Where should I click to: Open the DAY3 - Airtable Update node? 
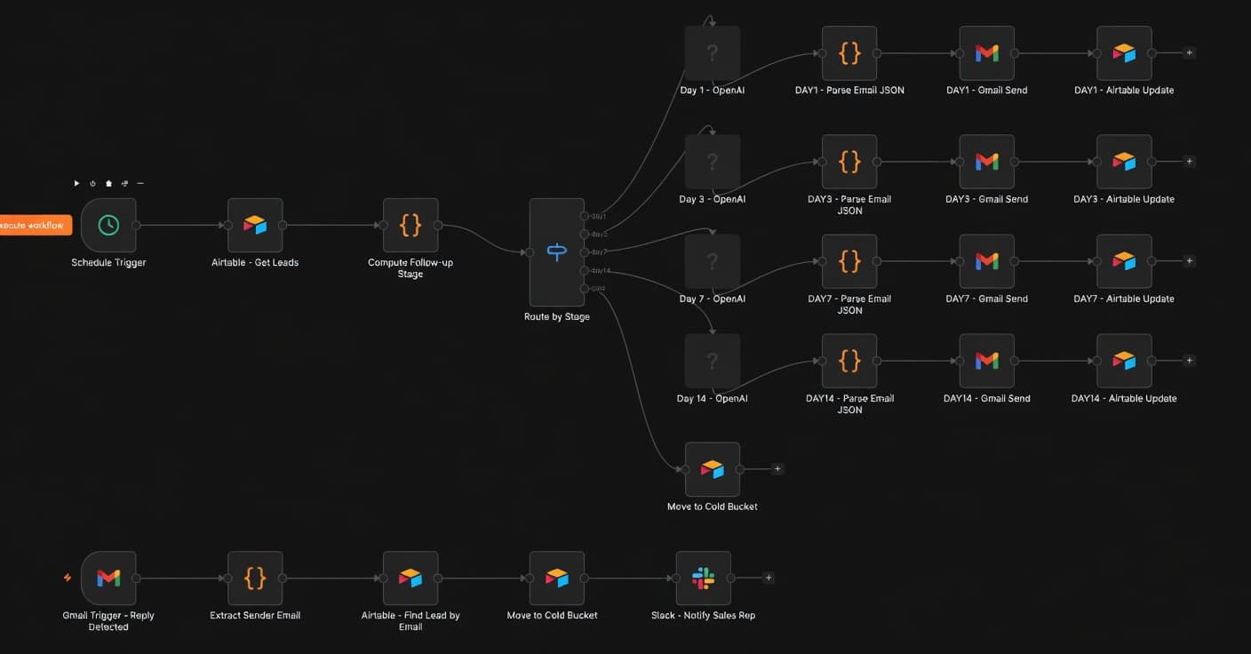(x=1124, y=161)
